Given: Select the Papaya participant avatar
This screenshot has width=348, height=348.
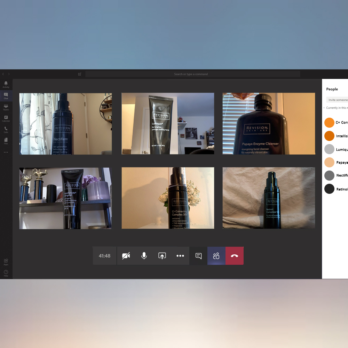Looking at the screenshot, I should click(x=329, y=162).
